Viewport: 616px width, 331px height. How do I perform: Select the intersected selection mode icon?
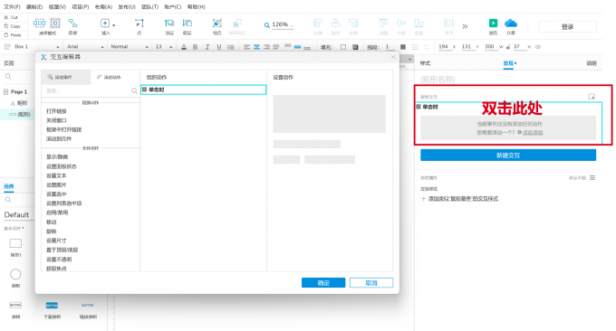tap(39, 24)
